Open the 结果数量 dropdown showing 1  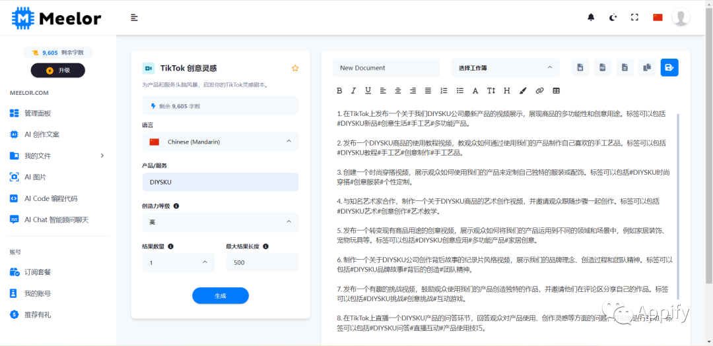pos(178,262)
